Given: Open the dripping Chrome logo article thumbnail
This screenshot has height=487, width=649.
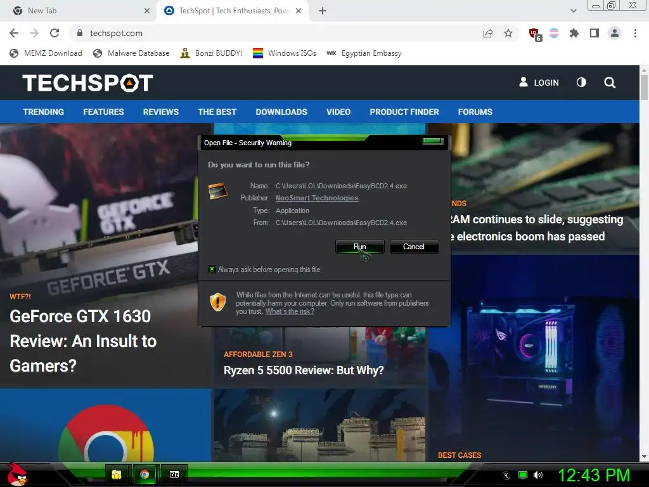Looking at the screenshot, I should (106, 425).
